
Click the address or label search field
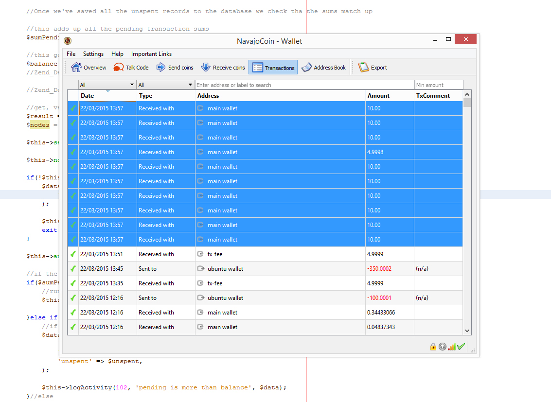[304, 85]
